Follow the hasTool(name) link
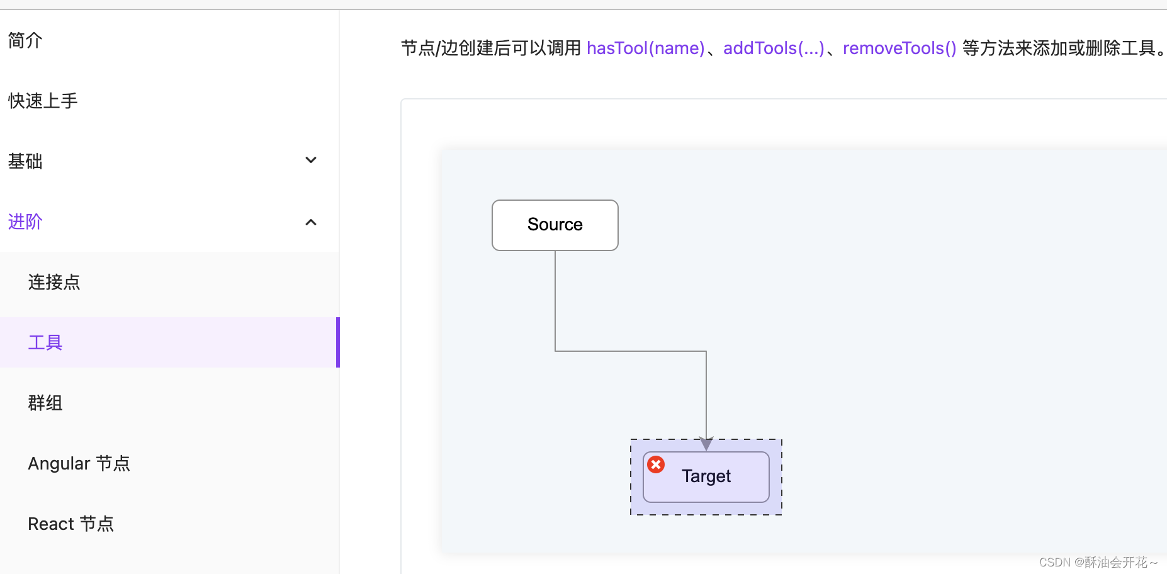 click(x=646, y=48)
